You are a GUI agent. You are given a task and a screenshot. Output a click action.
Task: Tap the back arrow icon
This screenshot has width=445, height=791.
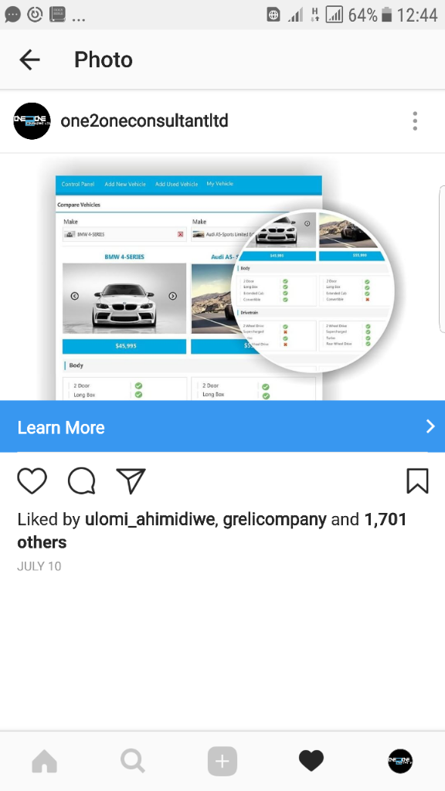click(x=30, y=60)
